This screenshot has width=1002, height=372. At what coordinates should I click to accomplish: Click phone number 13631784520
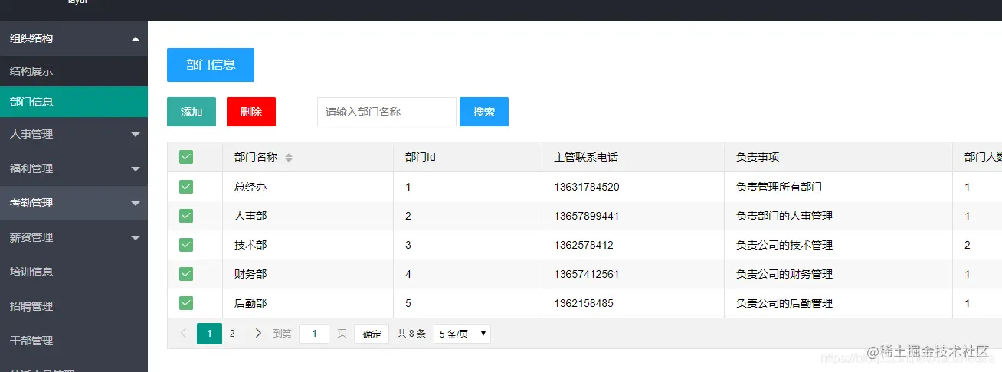point(587,187)
